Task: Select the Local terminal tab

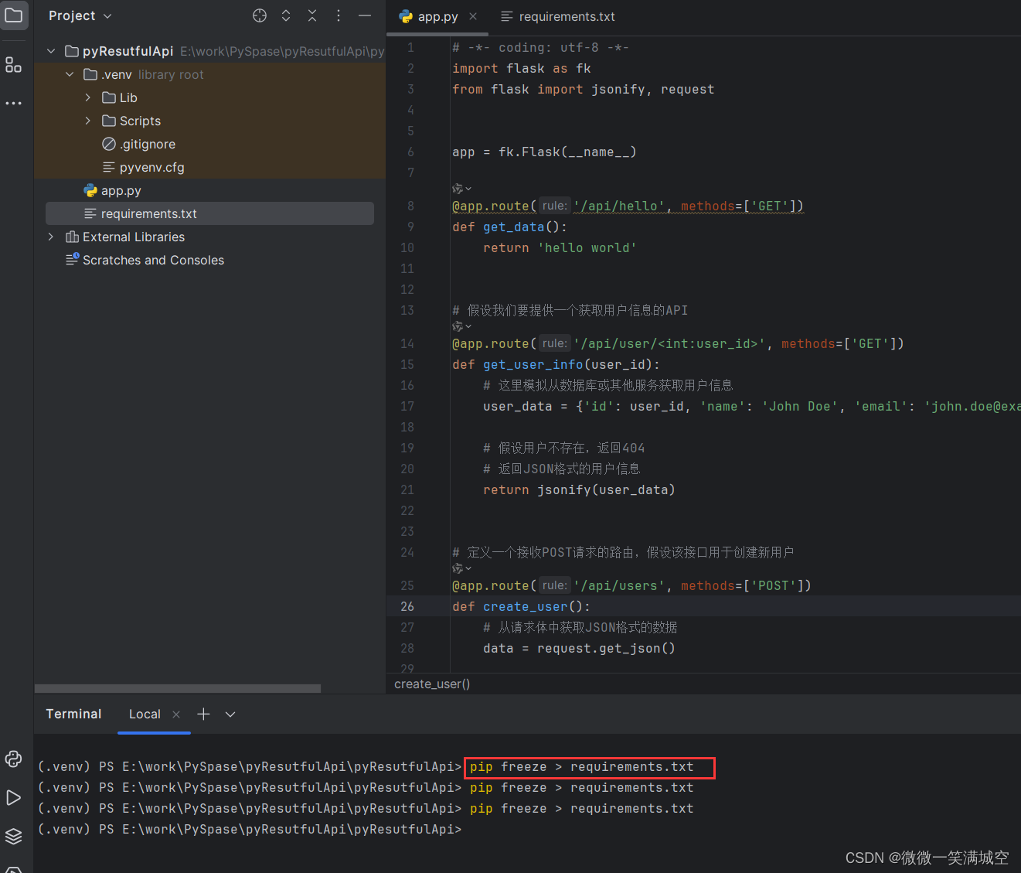Action: click(145, 714)
